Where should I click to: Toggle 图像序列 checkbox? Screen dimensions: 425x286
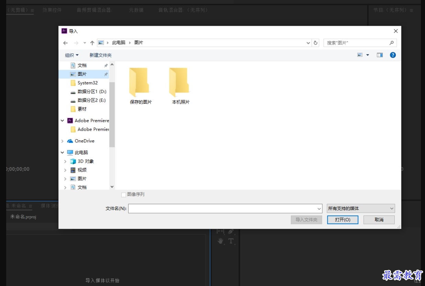pyautogui.click(x=124, y=195)
